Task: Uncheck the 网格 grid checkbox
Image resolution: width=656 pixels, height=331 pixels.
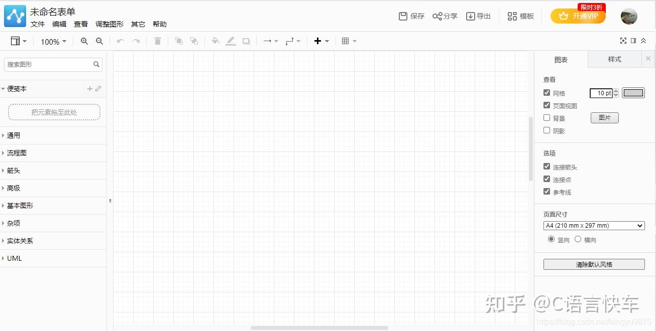Action: click(x=547, y=93)
